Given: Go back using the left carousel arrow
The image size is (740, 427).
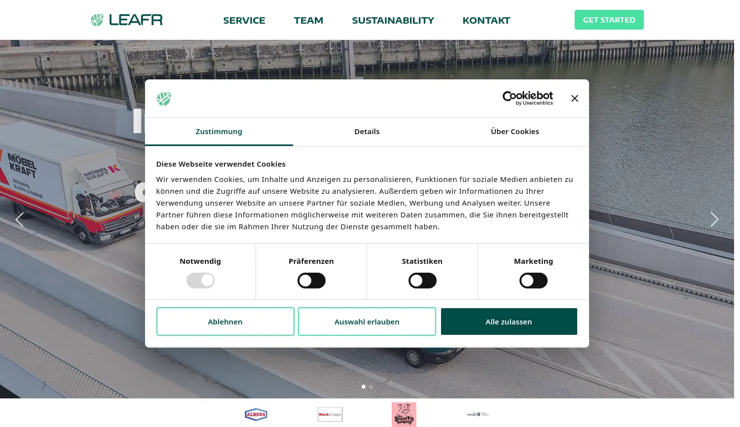Looking at the screenshot, I should click(20, 219).
